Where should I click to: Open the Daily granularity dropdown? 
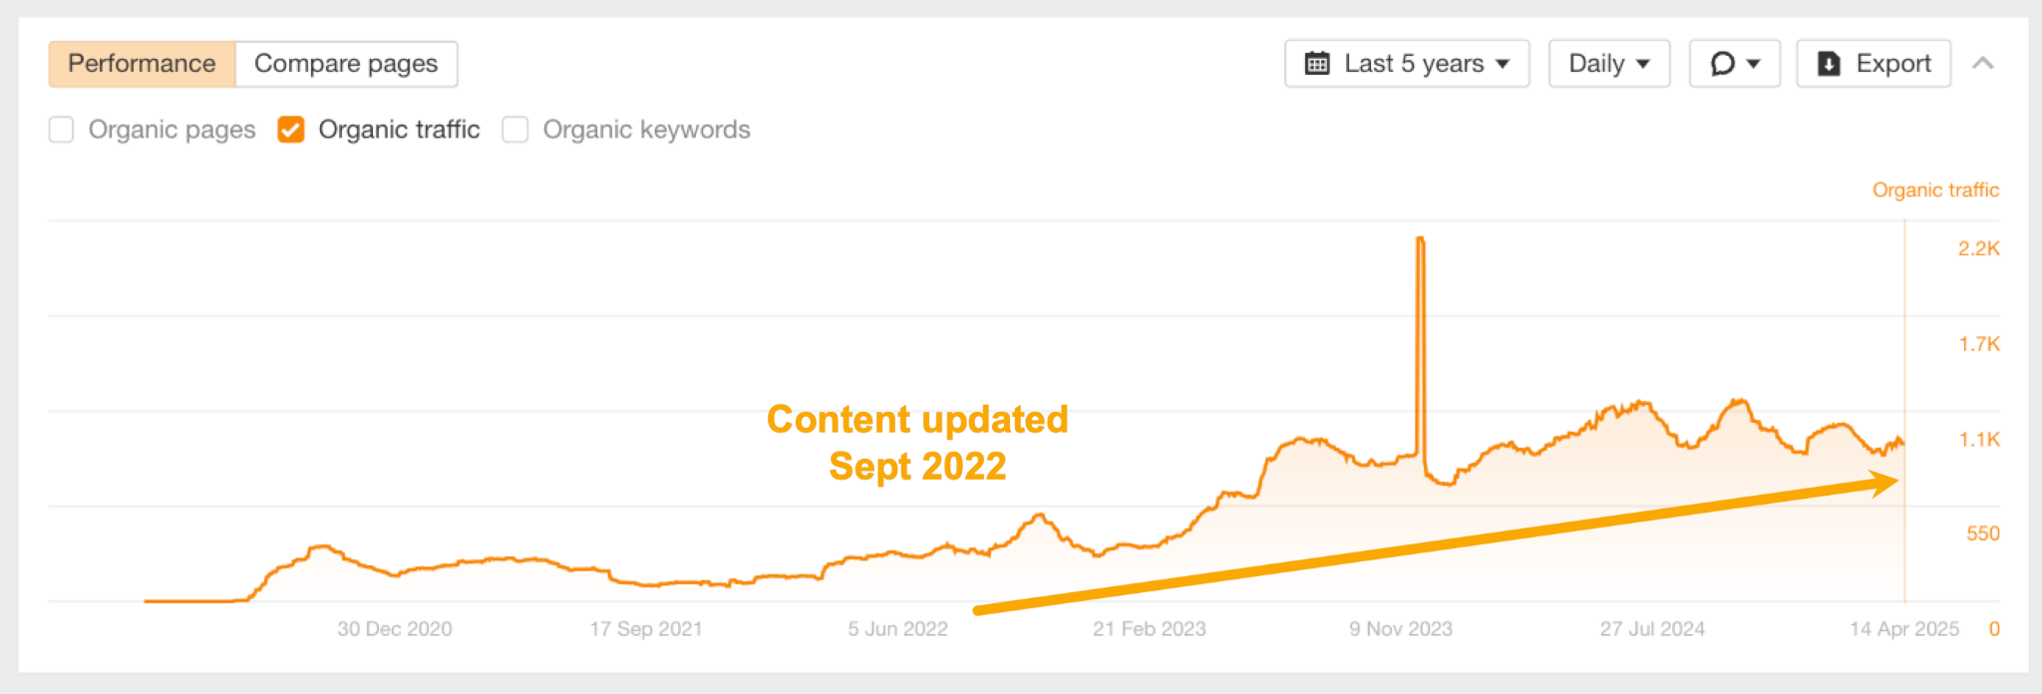[1608, 63]
